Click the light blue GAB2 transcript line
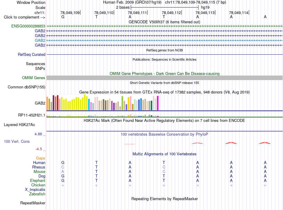The height and width of the screenshot is (210, 283). (x=164, y=41)
